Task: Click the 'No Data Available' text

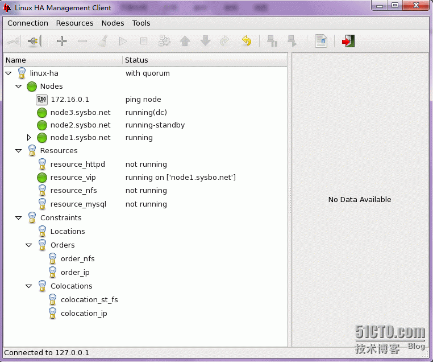Action: click(360, 199)
